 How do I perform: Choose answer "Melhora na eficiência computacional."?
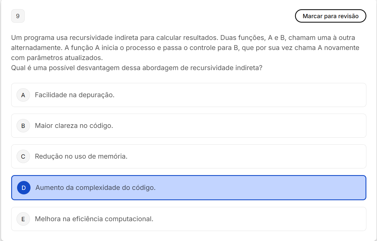point(94,219)
